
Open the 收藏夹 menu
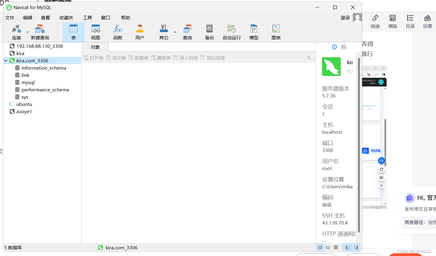(x=66, y=18)
